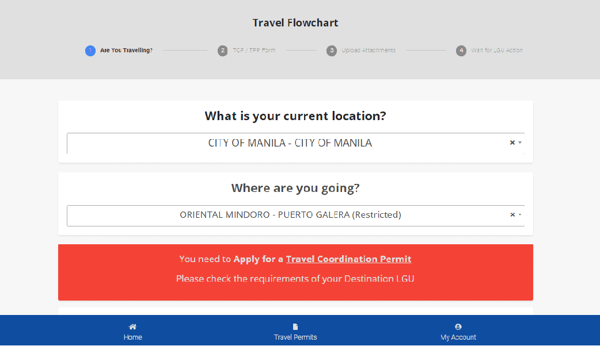Click the step 2 circle in flowchart
Viewport: 600px width, 346px height.
coord(223,51)
